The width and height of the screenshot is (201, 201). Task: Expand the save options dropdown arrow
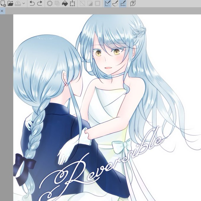pos(24,4)
